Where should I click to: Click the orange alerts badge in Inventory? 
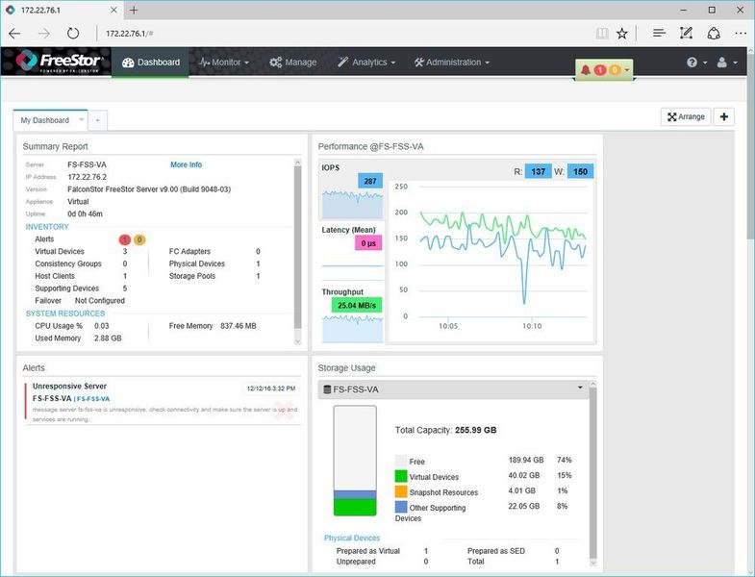[x=139, y=239]
